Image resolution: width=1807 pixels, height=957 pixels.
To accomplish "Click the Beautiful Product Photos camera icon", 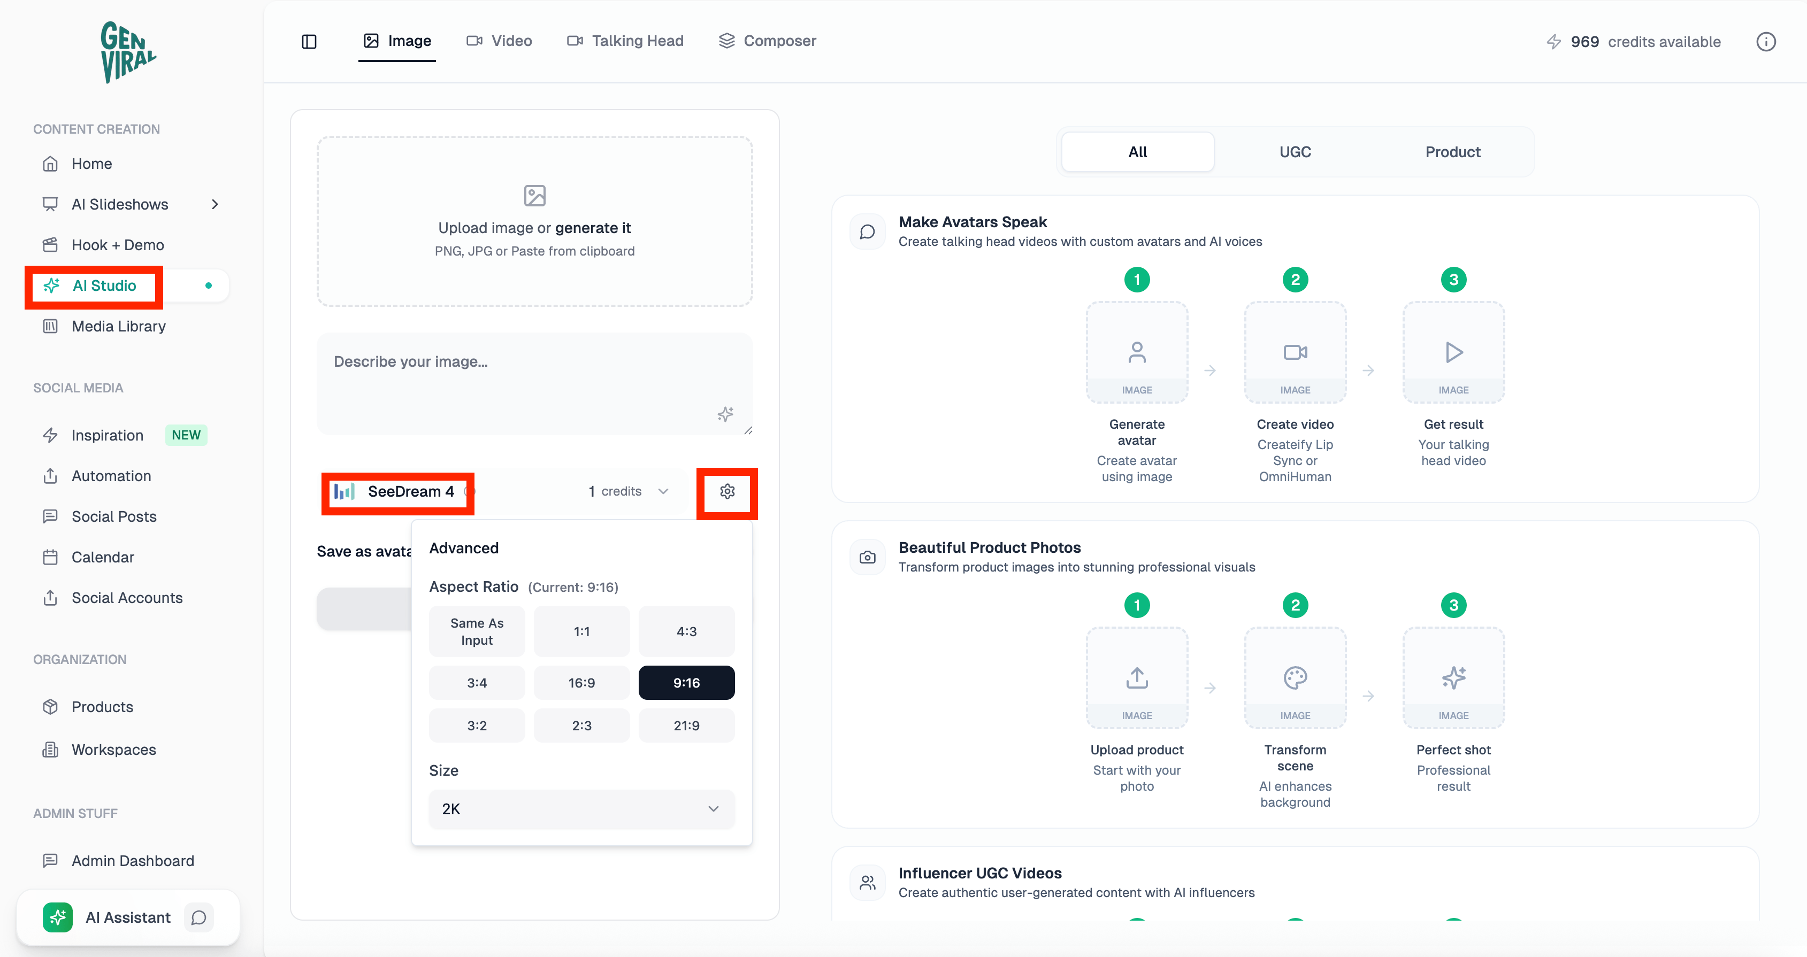I will click(868, 558).
